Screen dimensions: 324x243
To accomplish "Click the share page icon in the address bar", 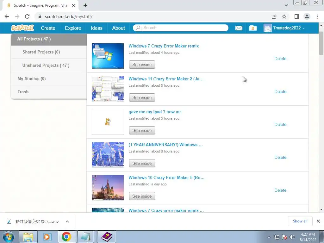I will point(274,16).
